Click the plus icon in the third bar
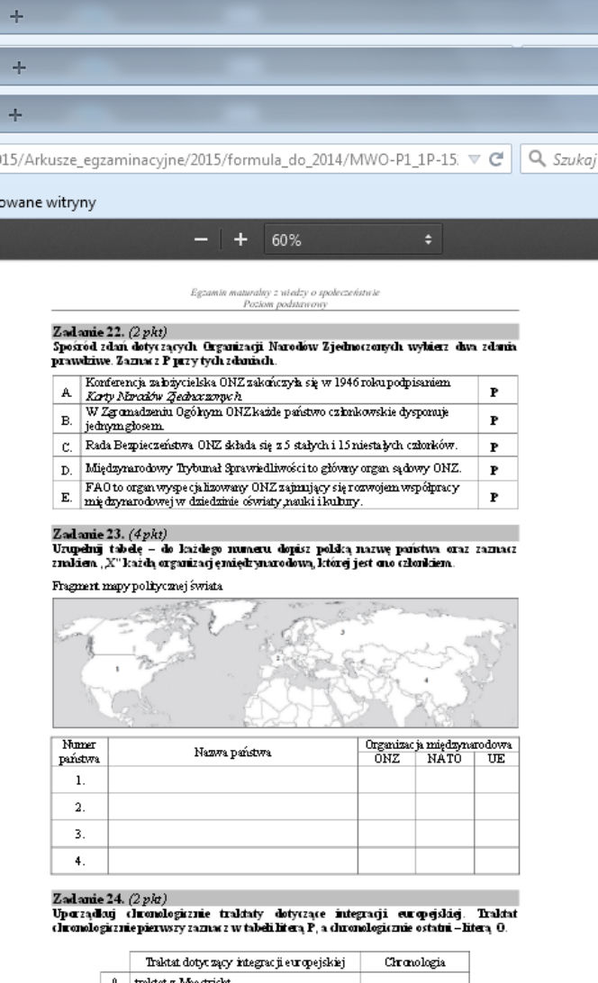Viewport: 598px width, 983px height. point(15,114)
